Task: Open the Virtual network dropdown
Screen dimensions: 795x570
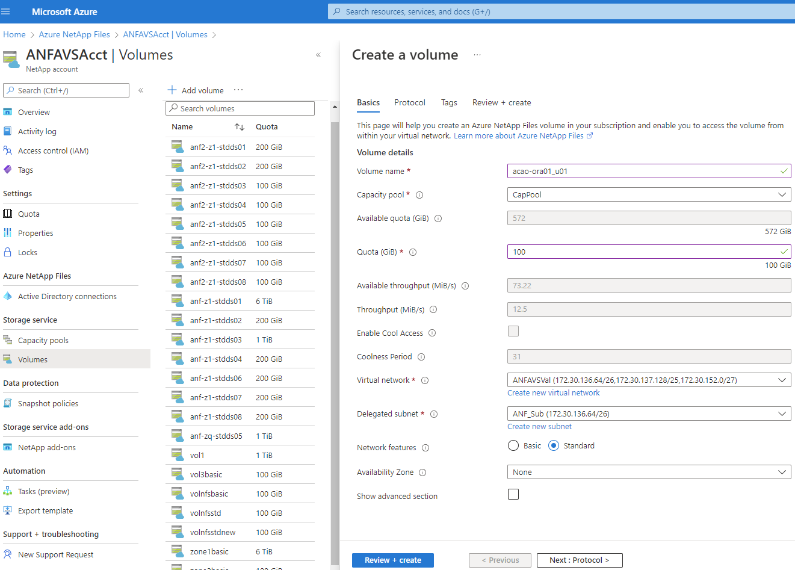Action: point(649,380)
